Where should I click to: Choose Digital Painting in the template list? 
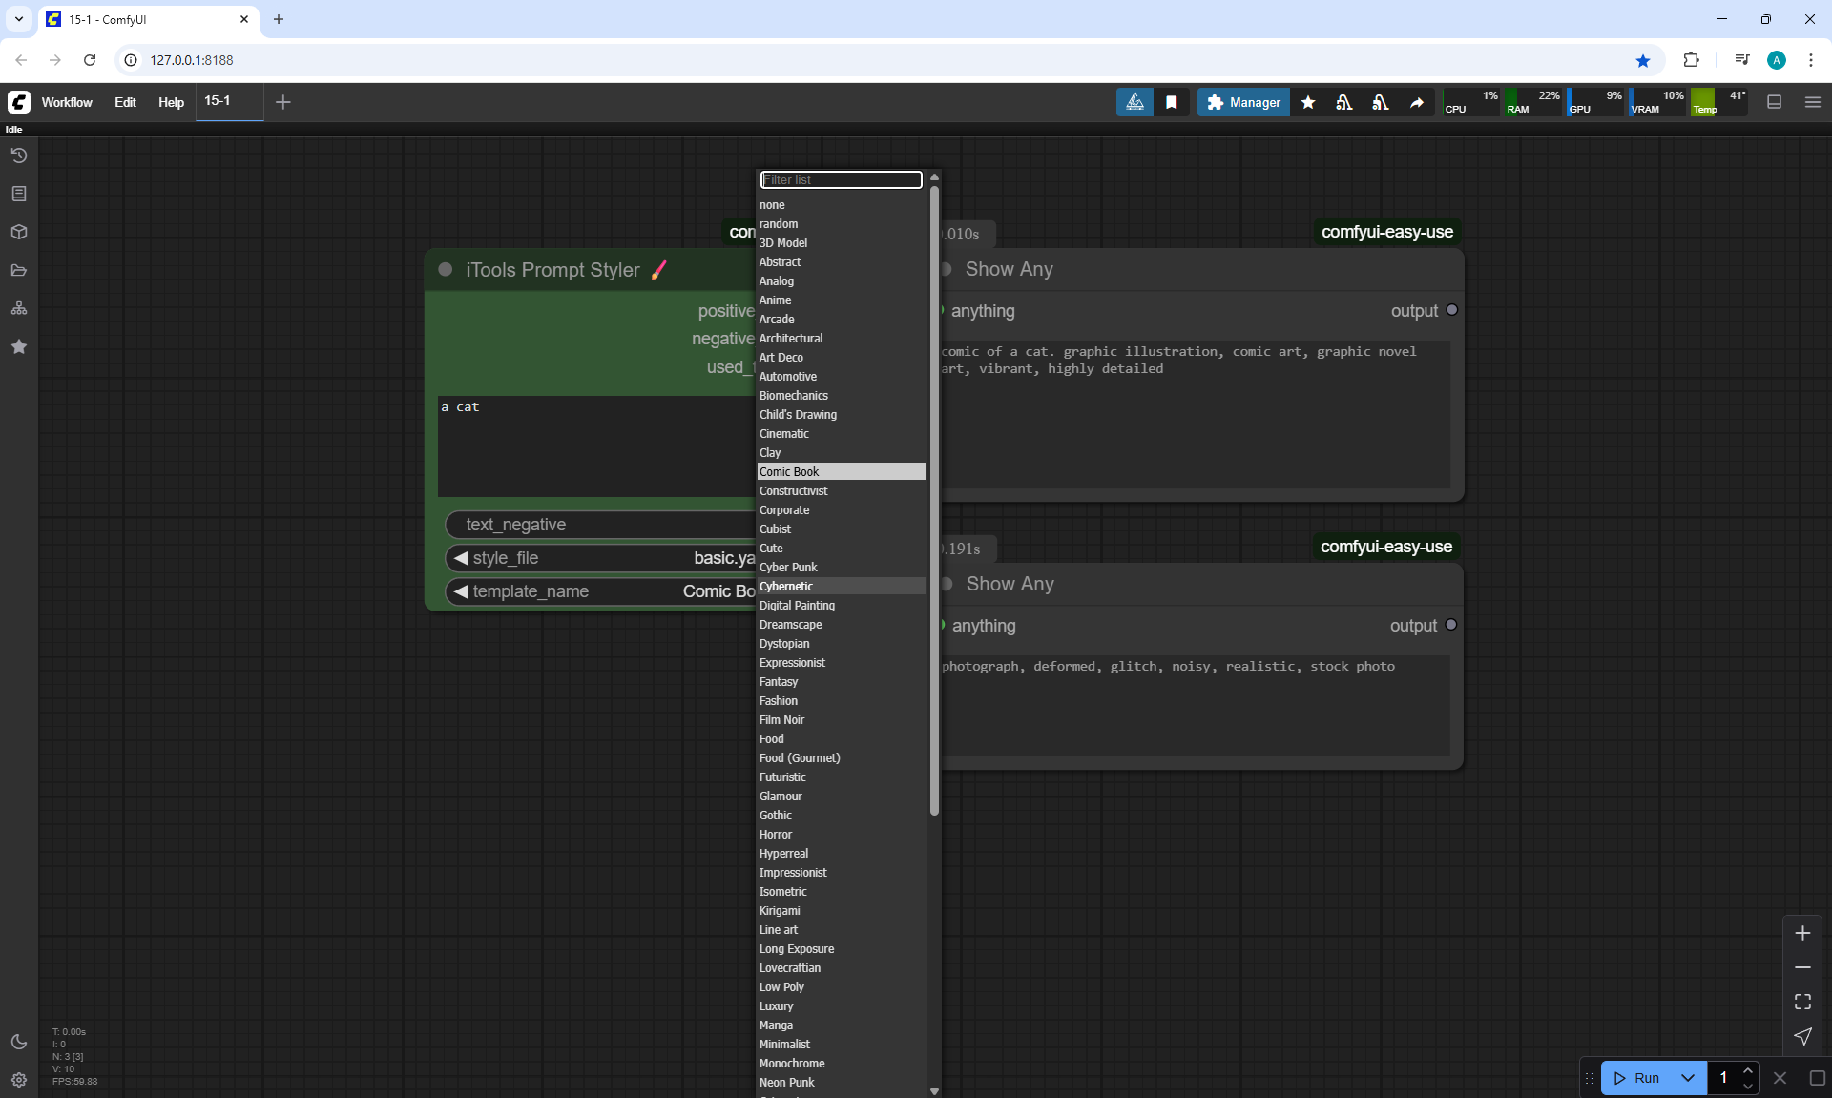click(797, 605)
